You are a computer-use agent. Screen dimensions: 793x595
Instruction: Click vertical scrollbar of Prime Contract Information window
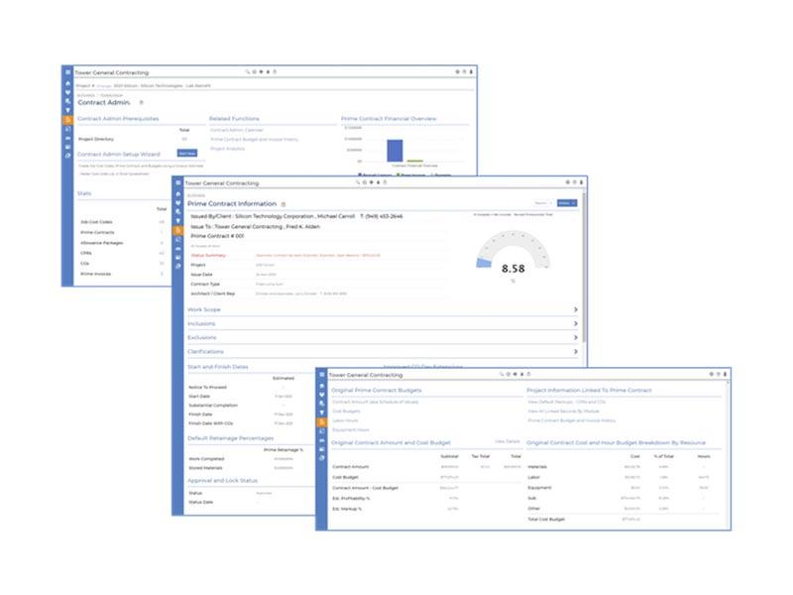click(x=583, y=266)
